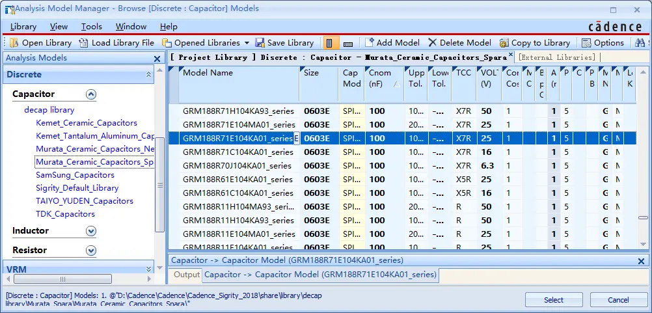Viewport: 652px width, 313px height.
Task: Click the Opened Libraries toolbar button
Action: pos(201,43)
